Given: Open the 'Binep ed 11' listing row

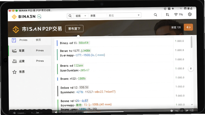Looking at the screenshot, I should point(114,43).
